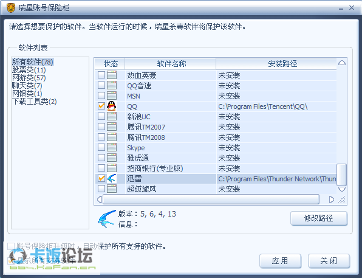Click the vertical scrollbar thumb

point(342,175)
